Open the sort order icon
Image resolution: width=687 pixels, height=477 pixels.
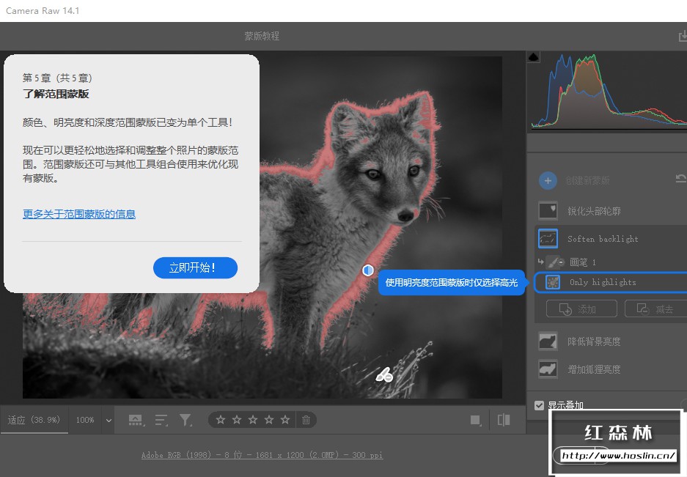point(162,420)
